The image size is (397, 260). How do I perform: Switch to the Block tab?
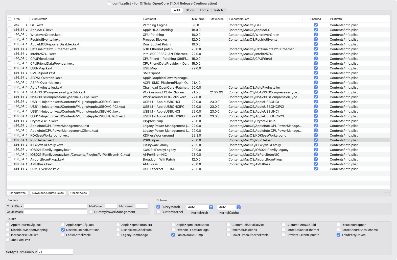click(x=190, y=10)
